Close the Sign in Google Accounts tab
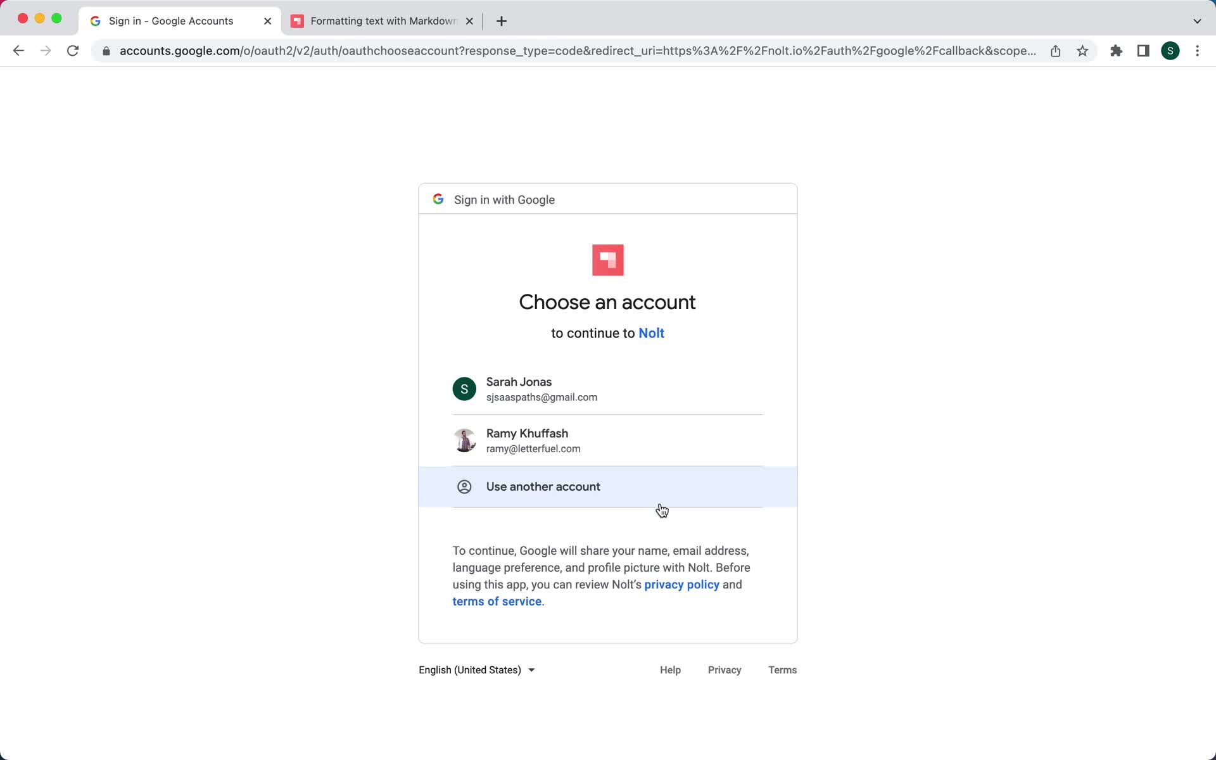Image resolution: width=1216 pixels, height=760 pixels. tap(267, 21)
